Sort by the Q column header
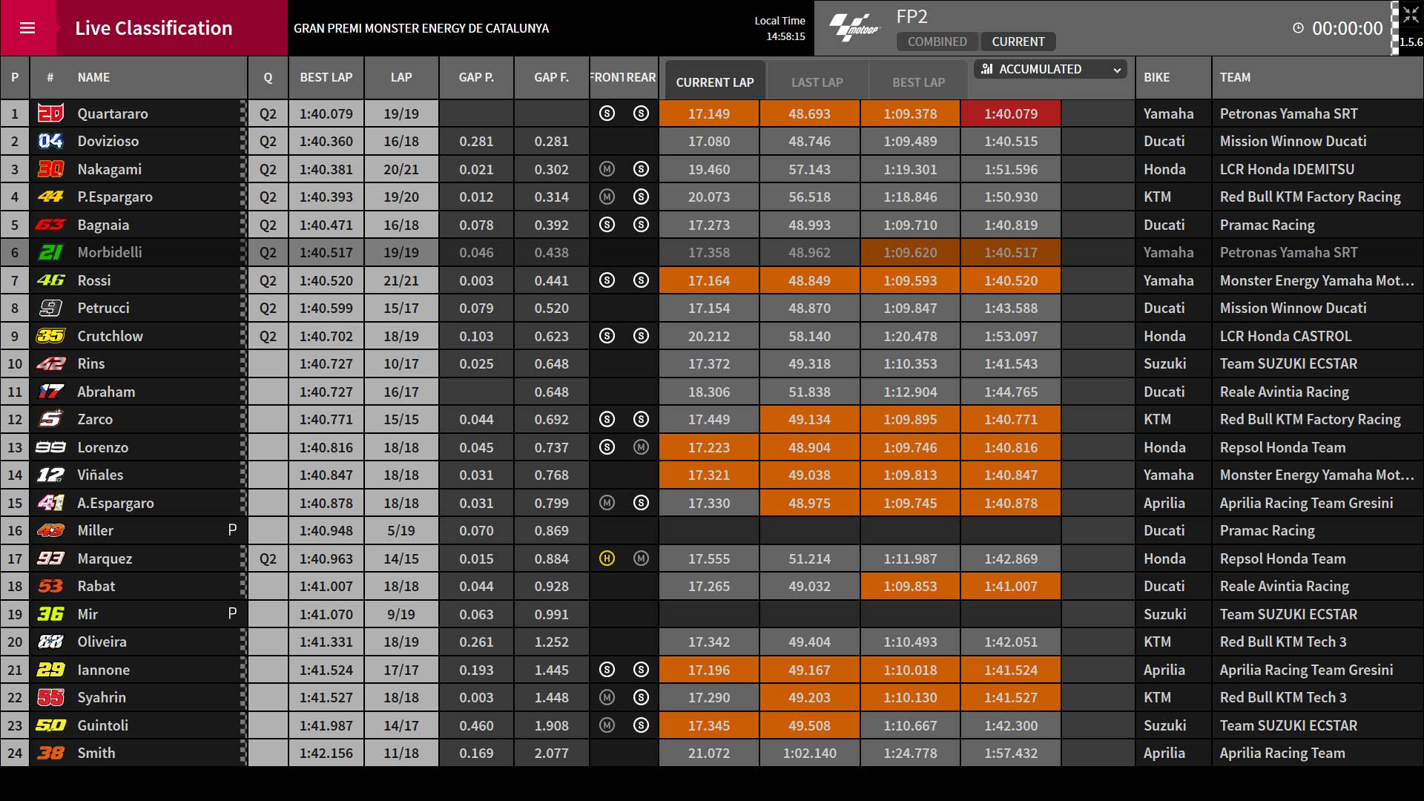 (x=268, y=77)
